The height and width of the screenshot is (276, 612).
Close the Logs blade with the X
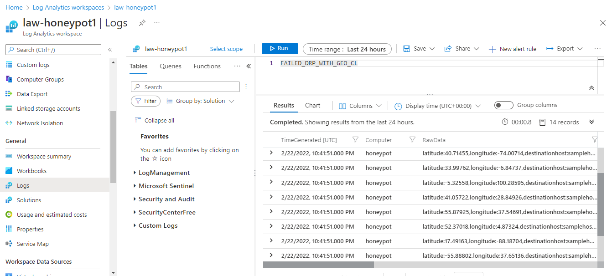pyautogui.click(x=602, y=23)
